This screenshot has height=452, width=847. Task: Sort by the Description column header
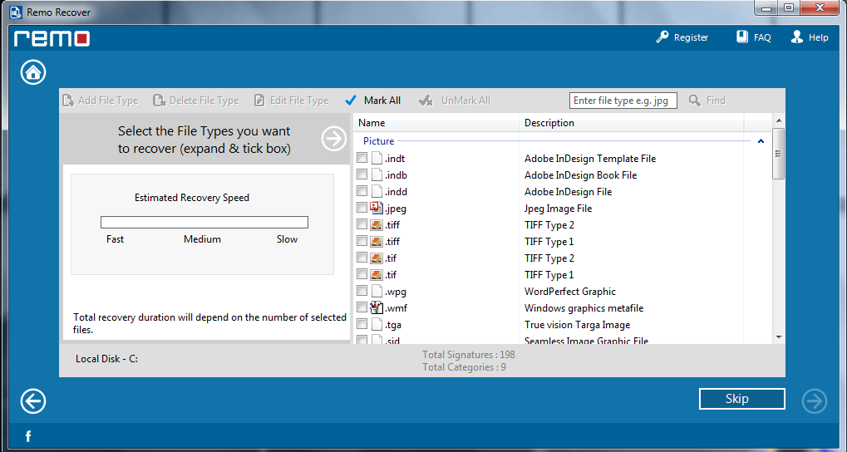632,123
